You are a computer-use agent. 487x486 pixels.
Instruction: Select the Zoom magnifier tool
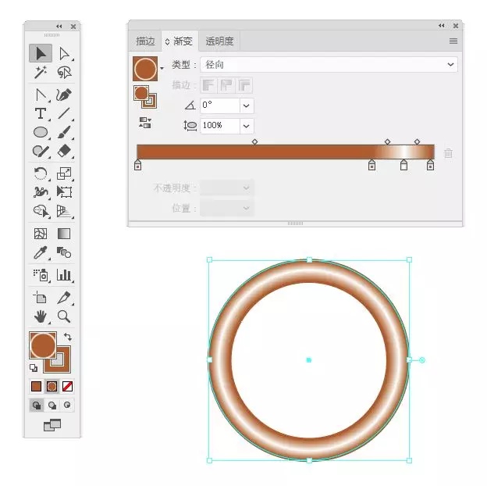point(64,316)
